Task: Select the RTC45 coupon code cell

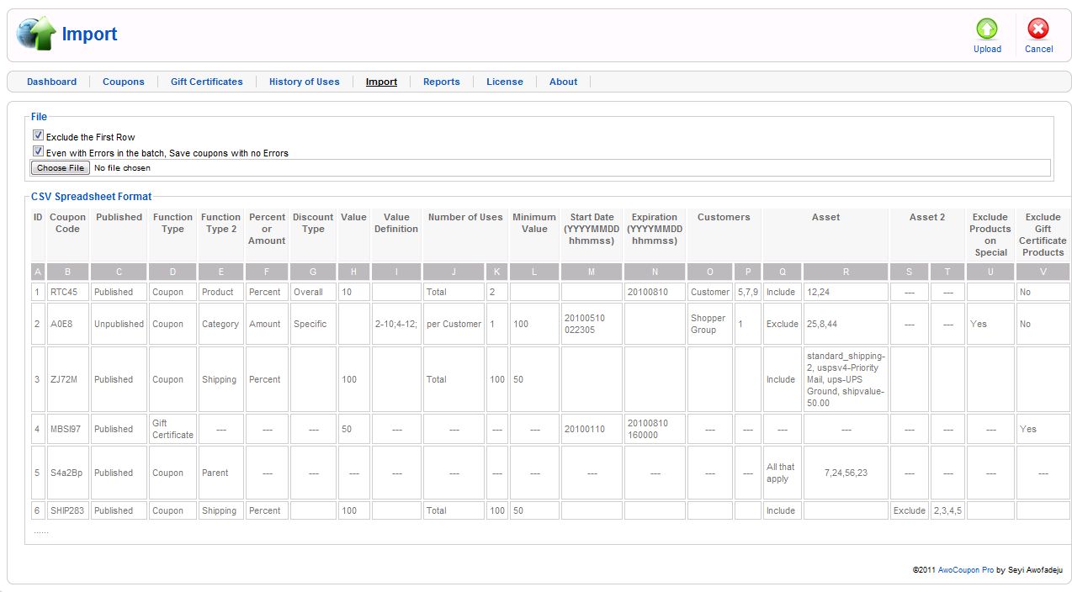Action: 67,292
